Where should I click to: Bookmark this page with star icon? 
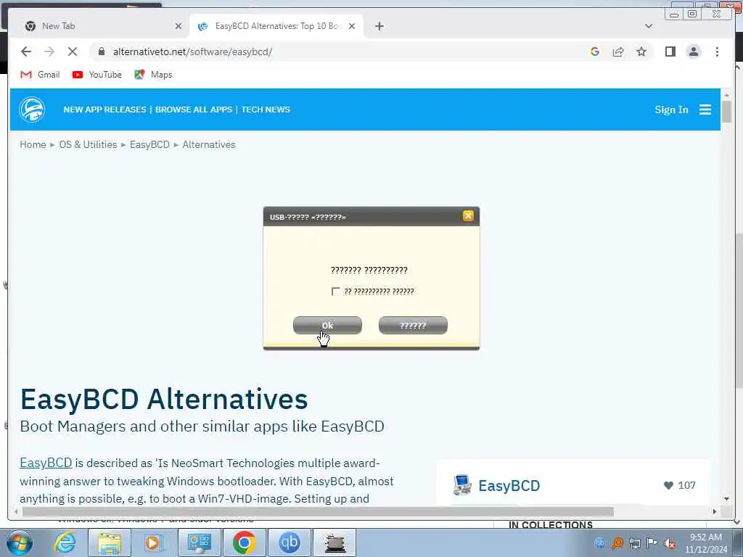(641, 51)
